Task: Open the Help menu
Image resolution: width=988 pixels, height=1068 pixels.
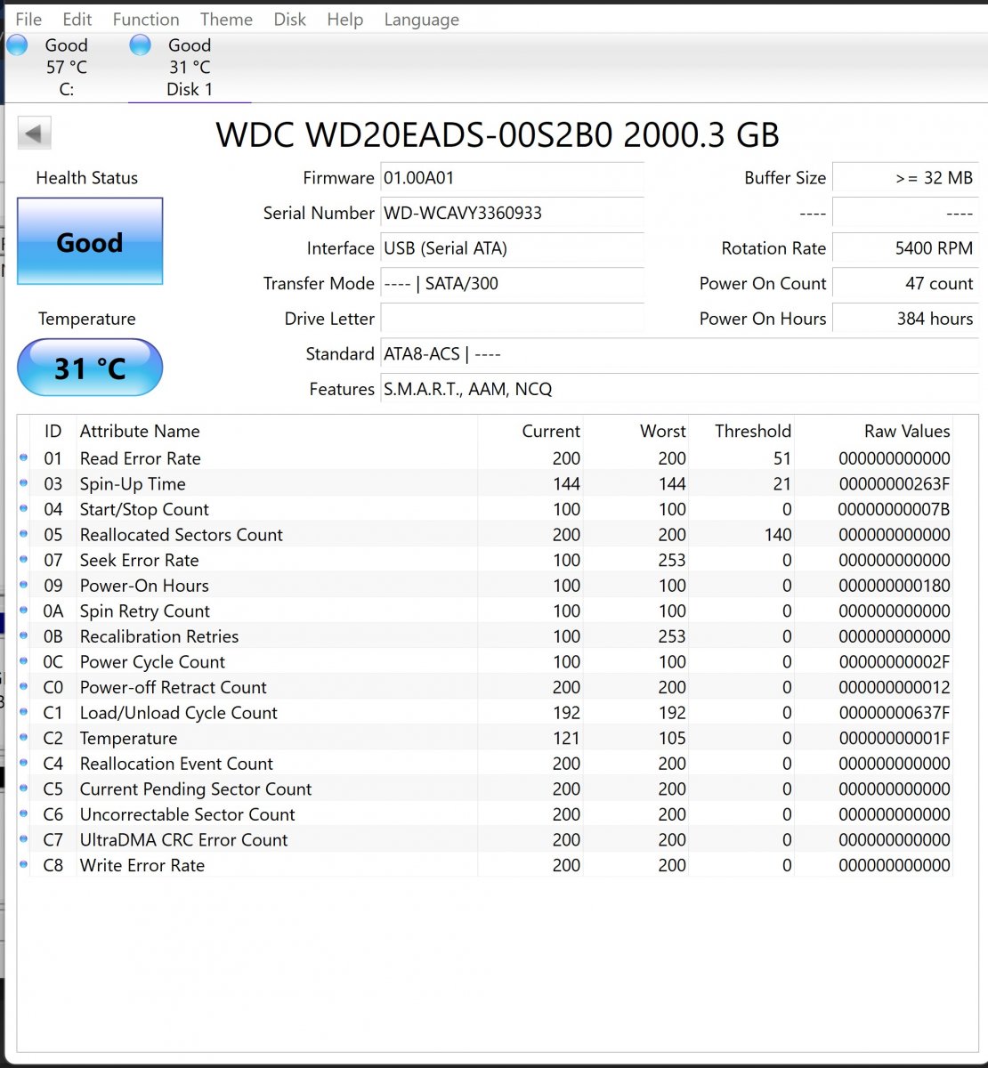Action: 345,19
